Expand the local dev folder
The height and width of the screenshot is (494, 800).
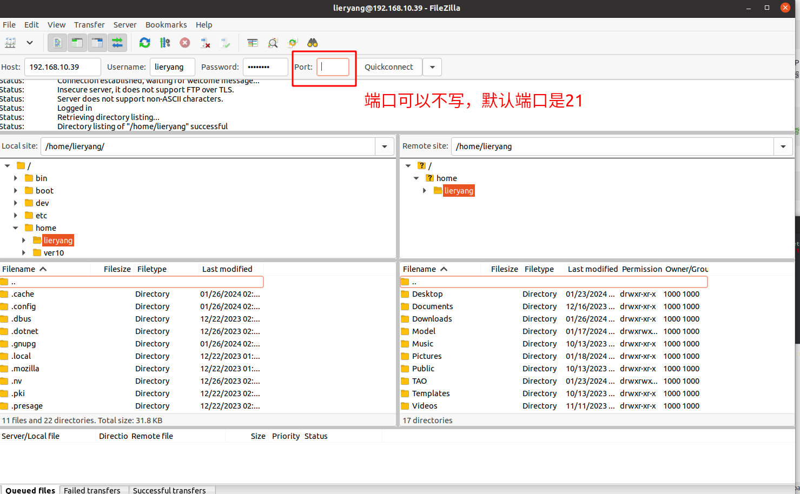tap(16, 203)
